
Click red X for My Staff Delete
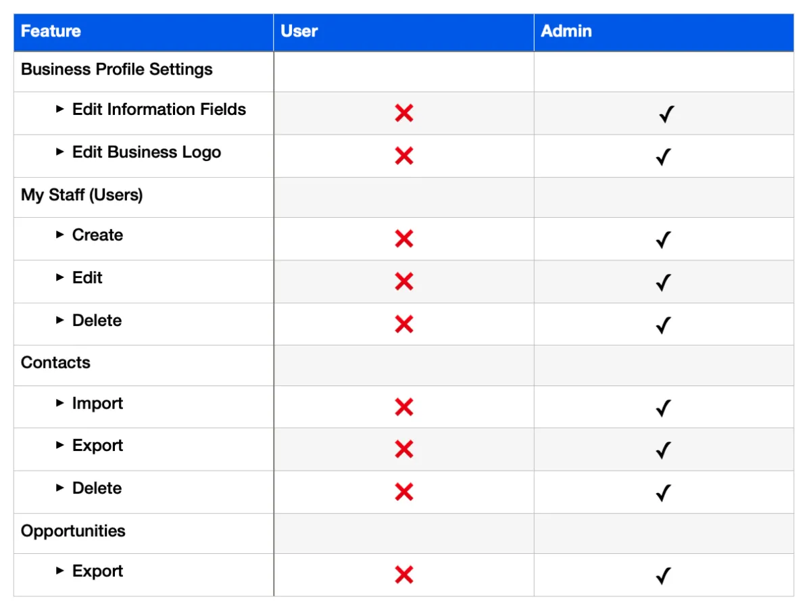tap(404, 325)
